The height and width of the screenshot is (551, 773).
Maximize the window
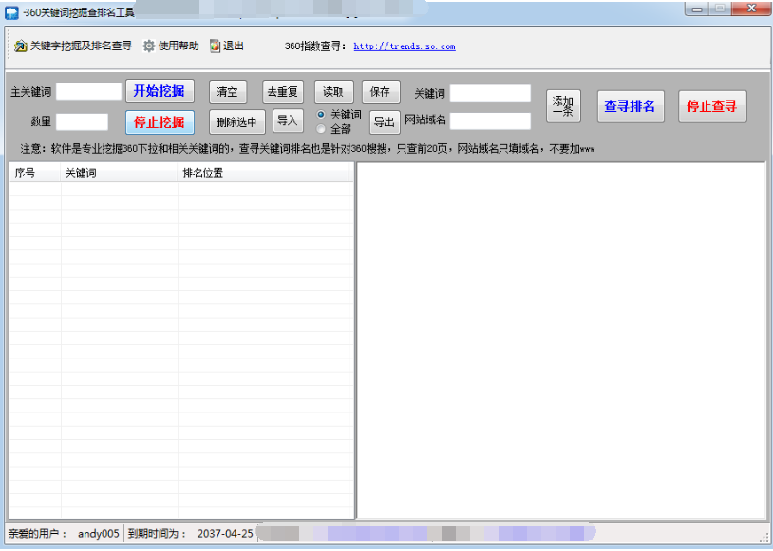pos(721,9)
